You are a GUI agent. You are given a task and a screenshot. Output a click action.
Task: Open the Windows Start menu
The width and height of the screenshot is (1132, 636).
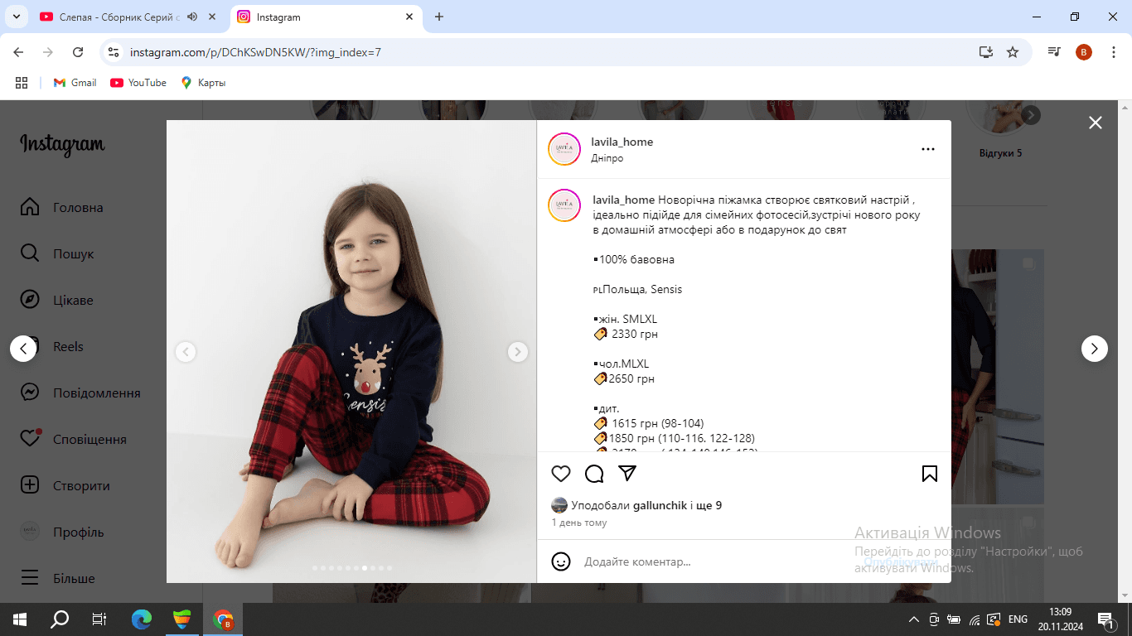click(x=20, y=619)
